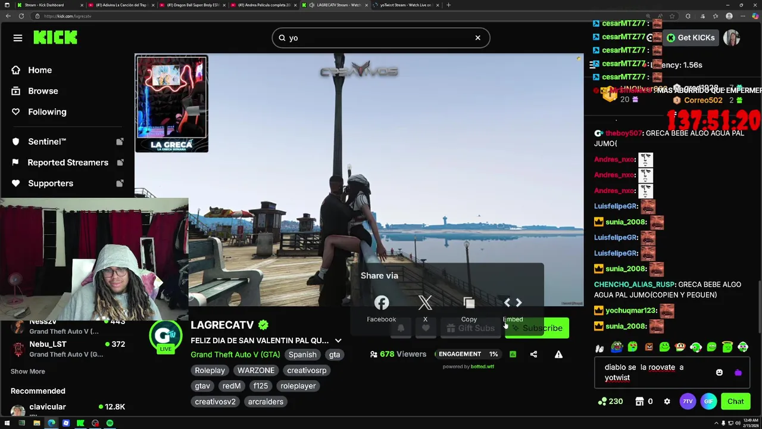Open Spotify from the taskbar

click(x=110, y=424)
